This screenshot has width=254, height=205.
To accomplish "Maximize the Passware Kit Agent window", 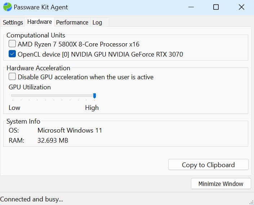I will (216, 7).
